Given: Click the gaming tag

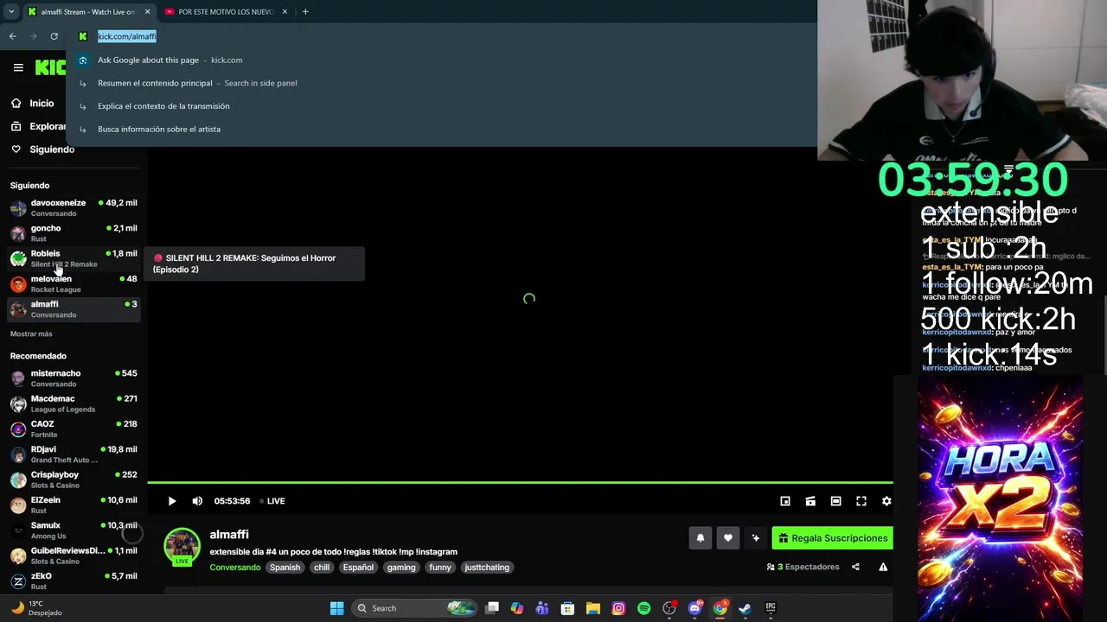Looking at the screenshot, I should click(401, 568).
